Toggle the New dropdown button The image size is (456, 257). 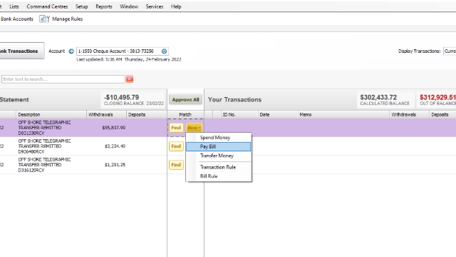pyautogui.click(x=194, y=128)
